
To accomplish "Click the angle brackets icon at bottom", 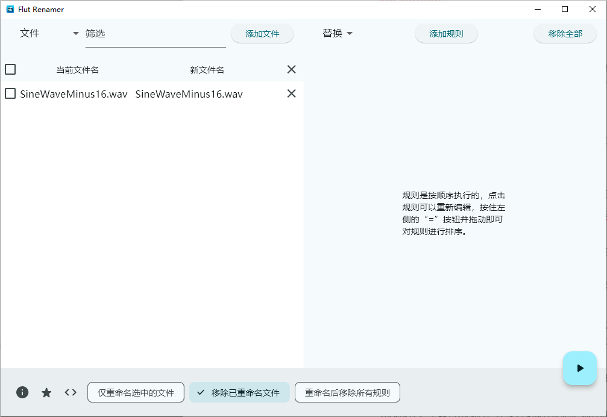I will (71, 392).
